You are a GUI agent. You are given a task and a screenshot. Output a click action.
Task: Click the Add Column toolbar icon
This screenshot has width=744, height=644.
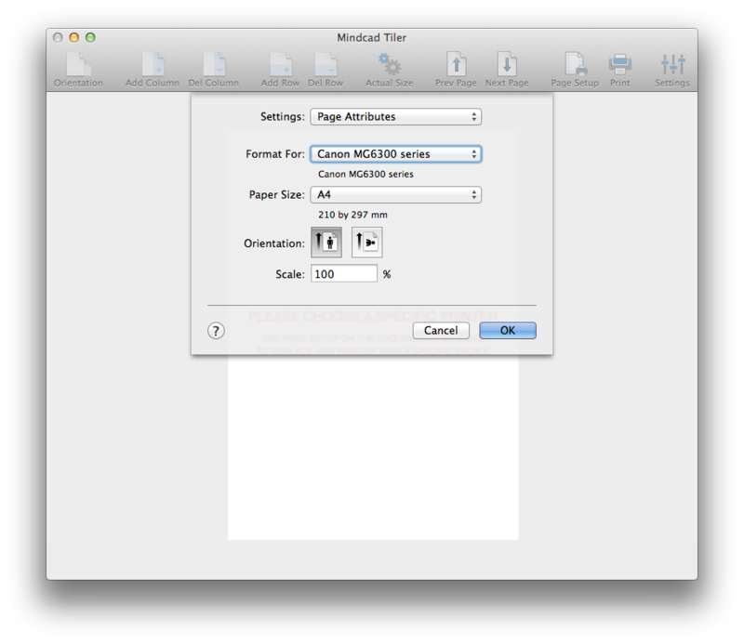(x=153, y=65)
